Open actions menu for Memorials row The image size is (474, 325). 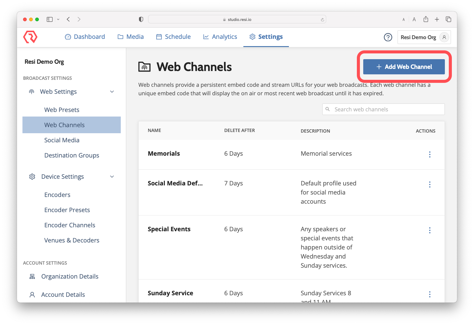click(430, 154)
